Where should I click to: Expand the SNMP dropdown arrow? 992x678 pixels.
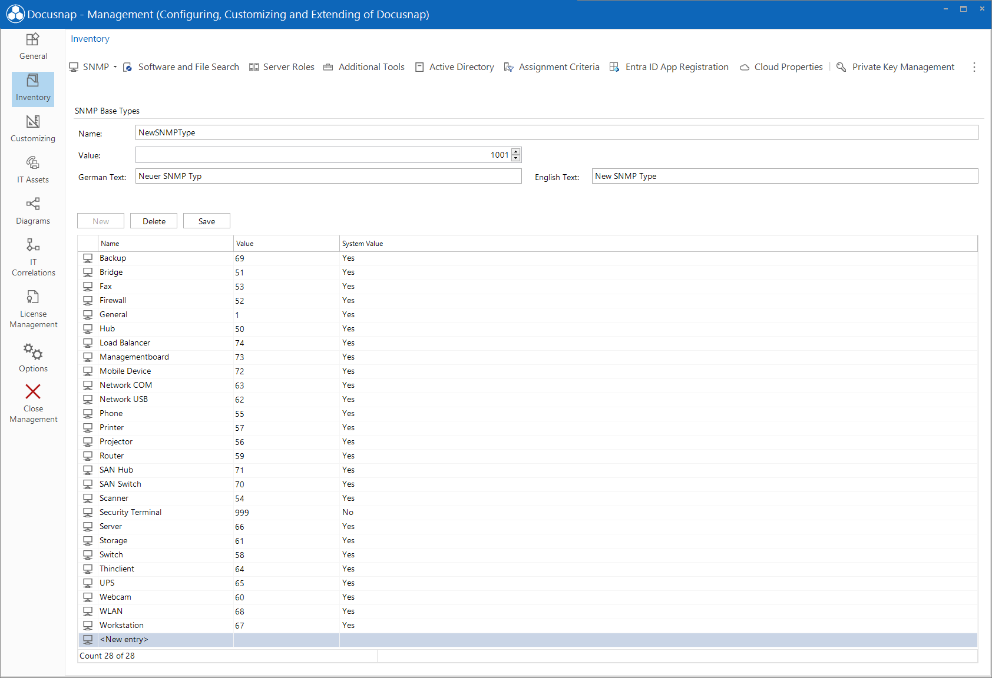(115, 67)
